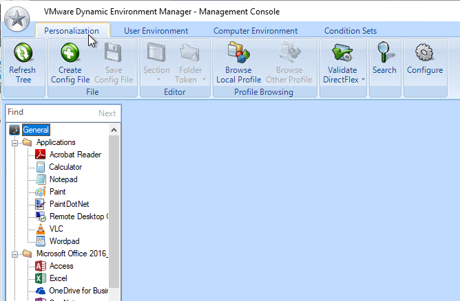The width and height of the screenshot is (460, 301).
Task: Open the Configure gear icon
Action: [424, 54]
